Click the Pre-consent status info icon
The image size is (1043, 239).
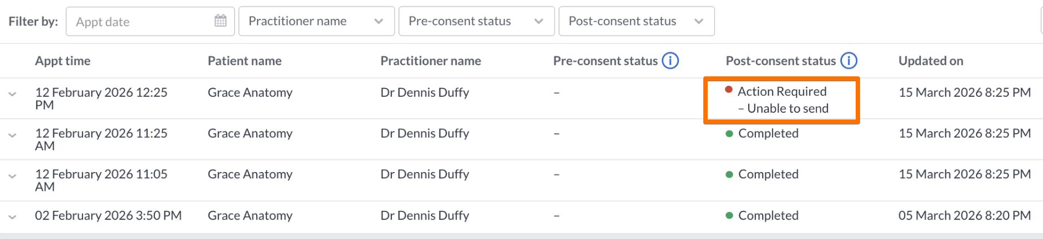671,60
